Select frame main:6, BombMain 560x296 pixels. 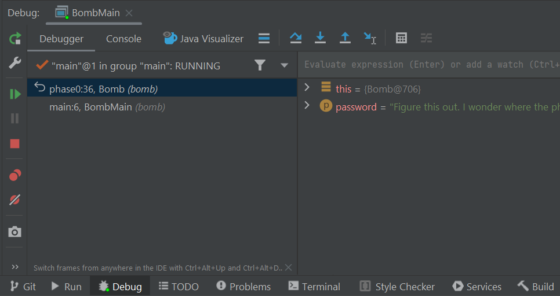[162, 107]
